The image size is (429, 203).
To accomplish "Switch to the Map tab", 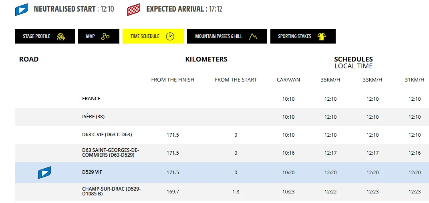I will click(x=99, y=36).
